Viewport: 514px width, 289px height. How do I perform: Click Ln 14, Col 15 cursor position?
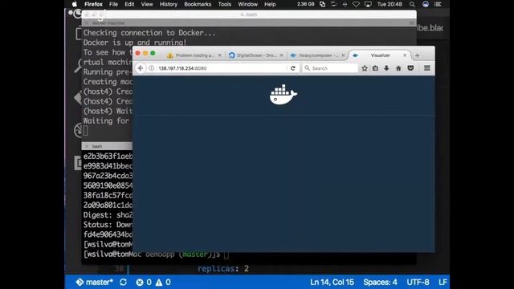tap(332, 282)
